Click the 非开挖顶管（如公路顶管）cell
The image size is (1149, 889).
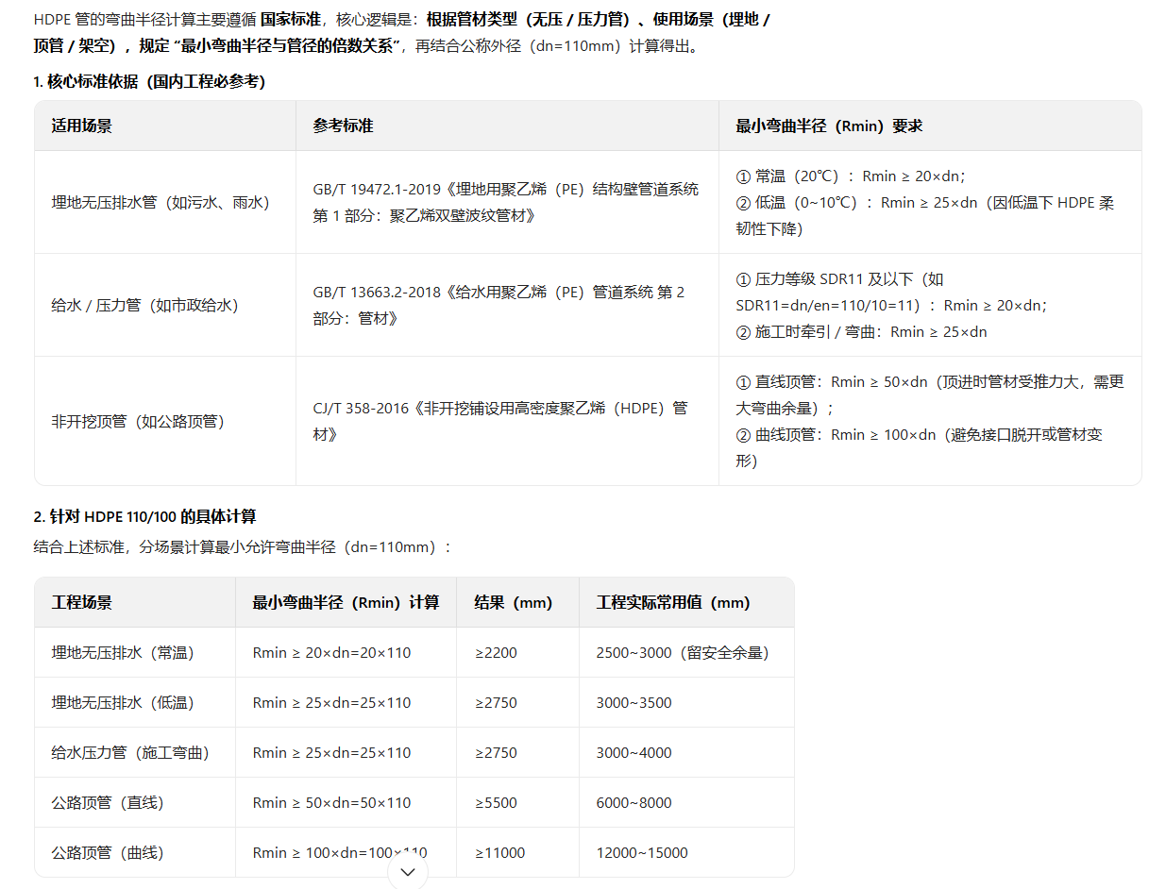(x=138, y=421)
